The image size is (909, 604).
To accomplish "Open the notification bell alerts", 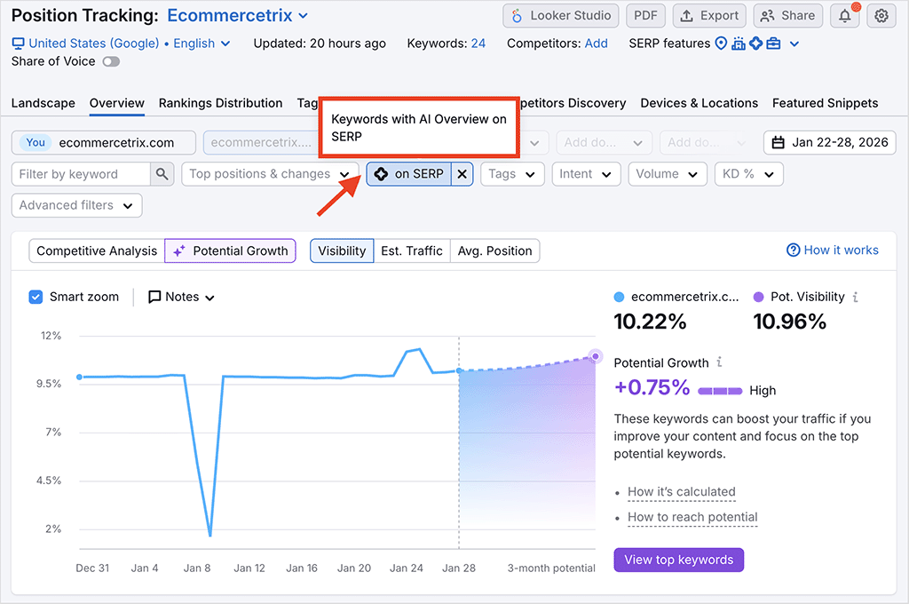I will point(844,15).
